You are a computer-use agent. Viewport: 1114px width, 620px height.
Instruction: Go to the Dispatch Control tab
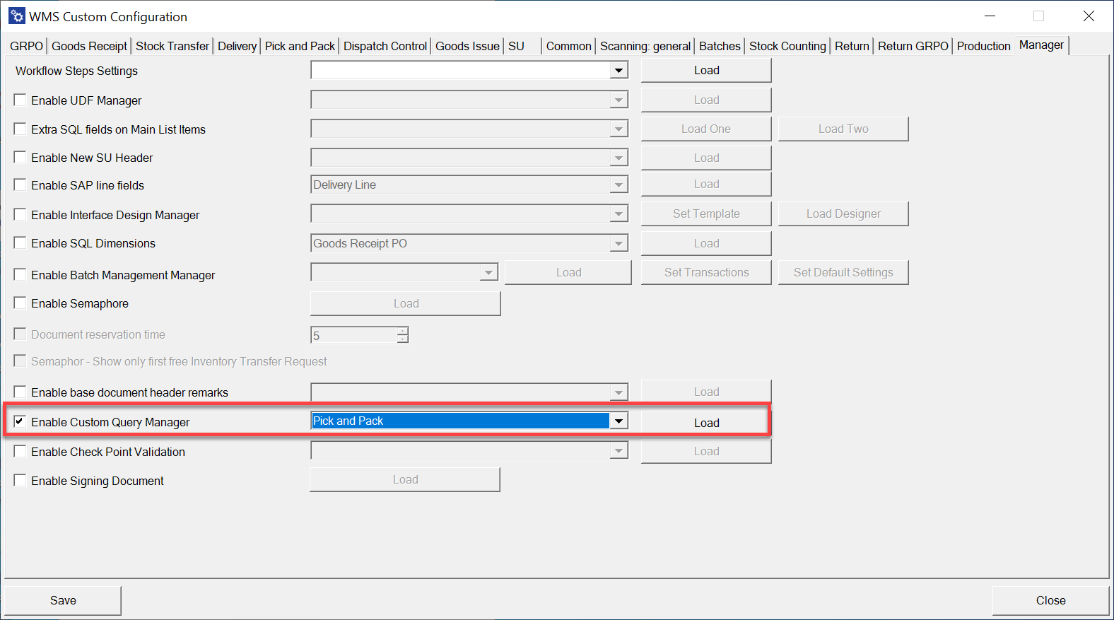coord(385,46)
